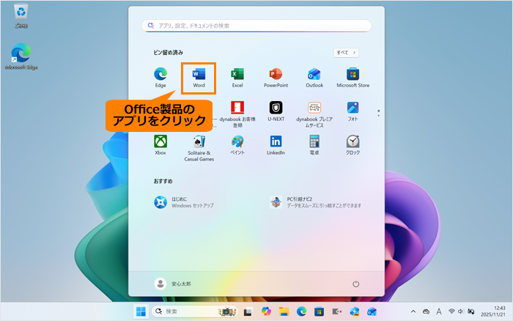The height and width of the screenshot is (321, 513).
Task: Open はじめに Windows セットアップ recommendation
Action: tap(184, 202)
